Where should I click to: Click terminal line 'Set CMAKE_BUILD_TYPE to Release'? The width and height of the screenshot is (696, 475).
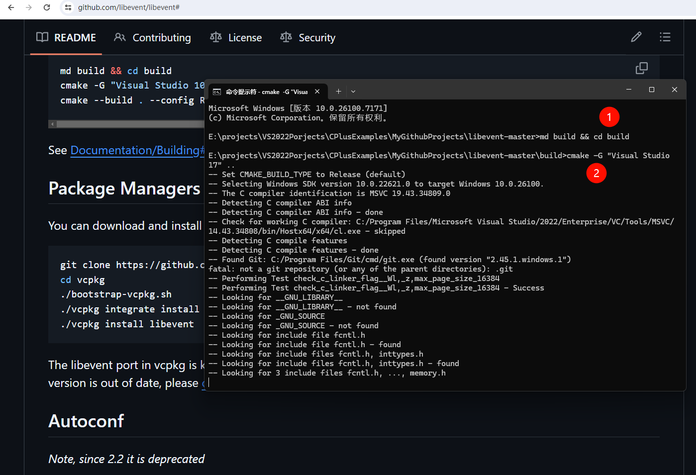coord(307,175)
